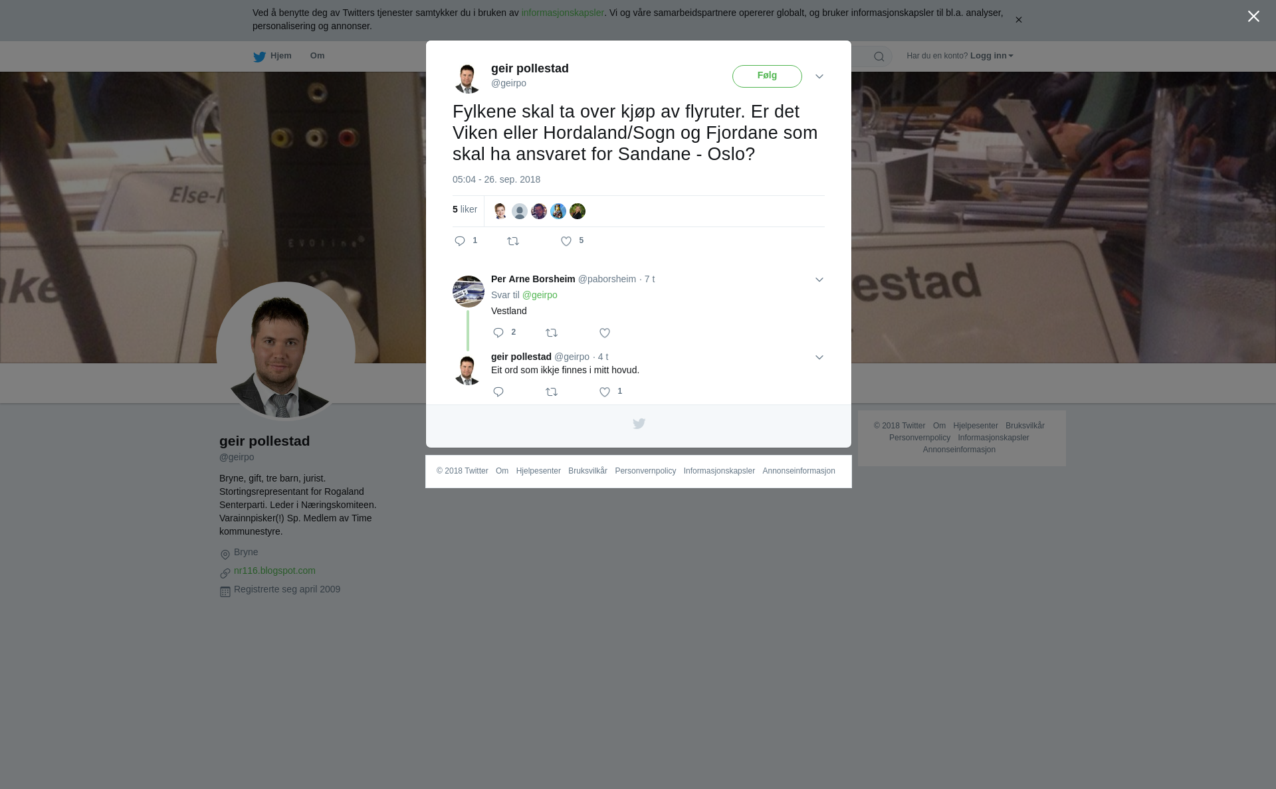
Task: Open the Om menu item in top bar
Action: point(317,56)
